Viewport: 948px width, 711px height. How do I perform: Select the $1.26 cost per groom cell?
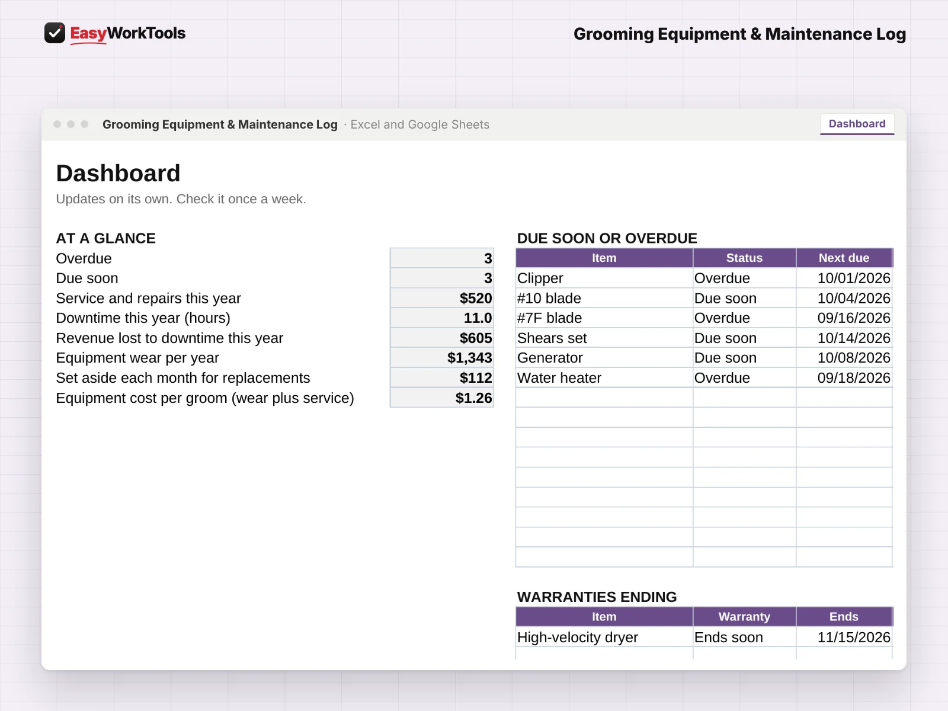441,398
